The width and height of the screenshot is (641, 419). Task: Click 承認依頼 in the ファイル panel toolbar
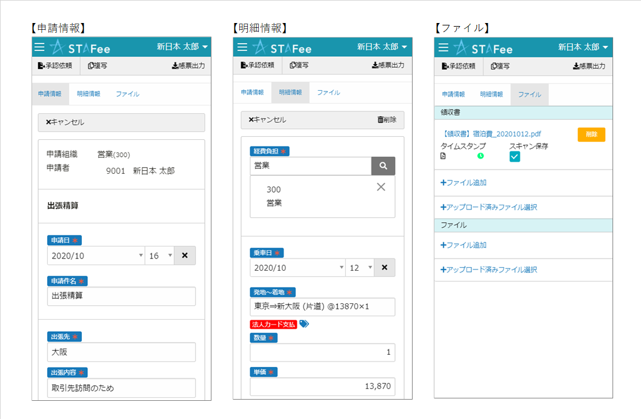pyautogui.click(x=458, y=66)
